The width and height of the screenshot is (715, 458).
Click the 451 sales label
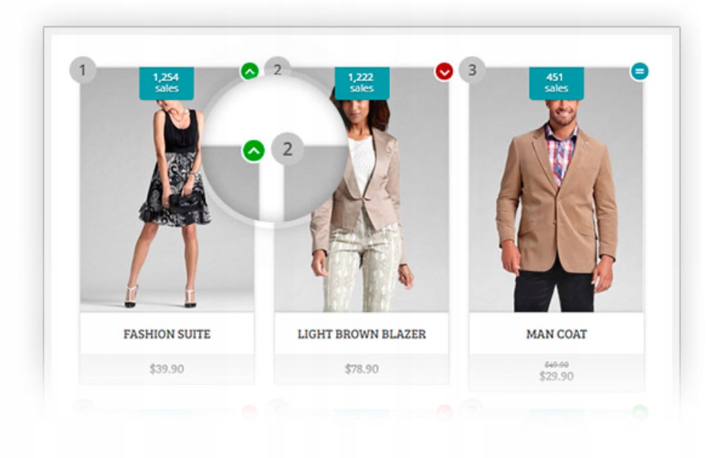[x=556, y=83]
